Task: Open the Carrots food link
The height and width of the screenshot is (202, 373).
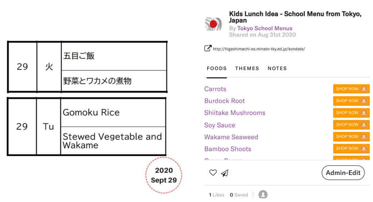Action: (x=215, y=89)
